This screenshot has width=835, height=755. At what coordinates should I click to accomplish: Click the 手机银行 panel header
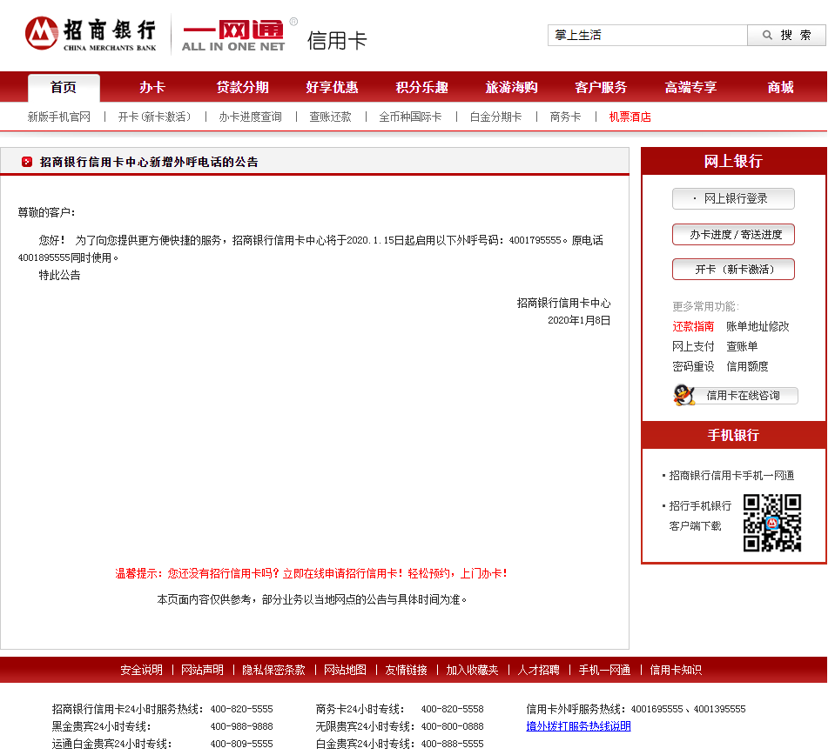(733, 435)
